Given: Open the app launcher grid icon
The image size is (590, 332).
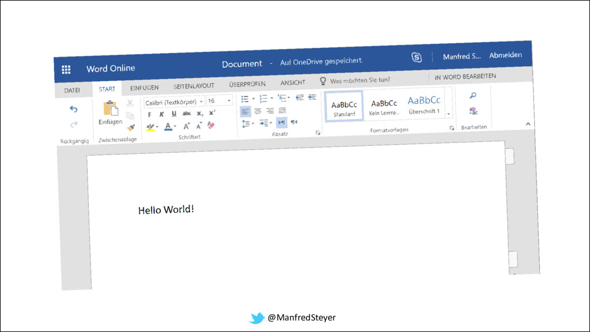Looking at the screenshot, I should point(66,70).
